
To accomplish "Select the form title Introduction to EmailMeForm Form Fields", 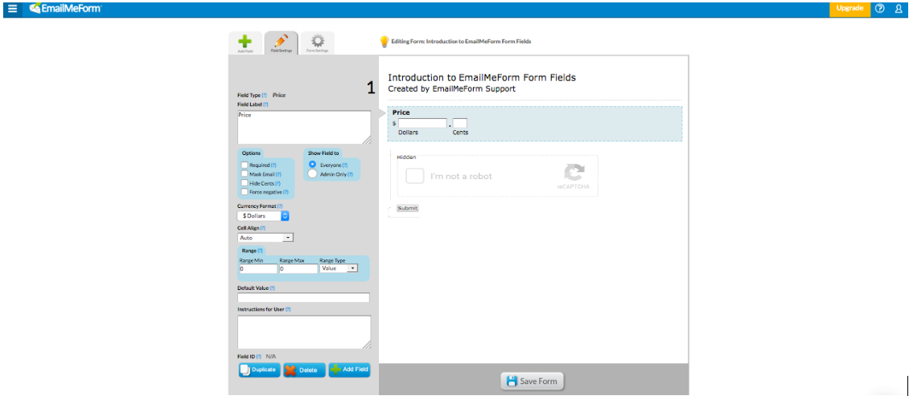I will pos(482,78).
